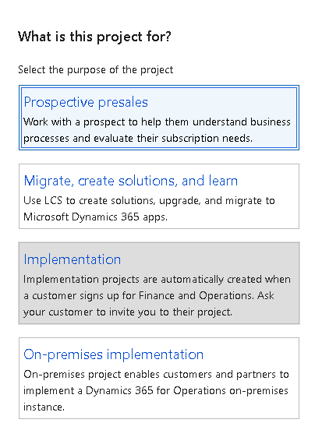315x437 pixels.
Task: Select the Prospective presales option
Action: pos(159,118)
